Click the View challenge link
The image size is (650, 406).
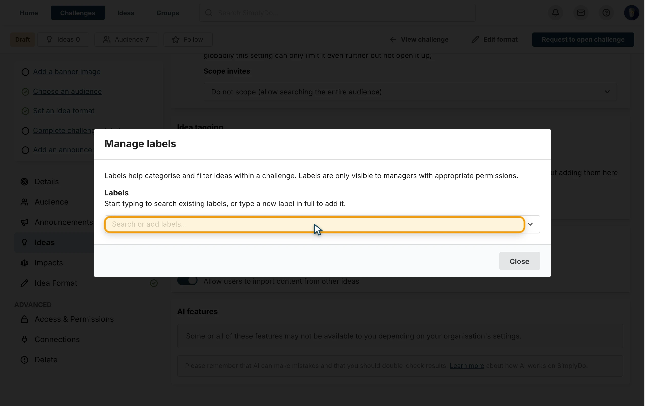point(419,40)
